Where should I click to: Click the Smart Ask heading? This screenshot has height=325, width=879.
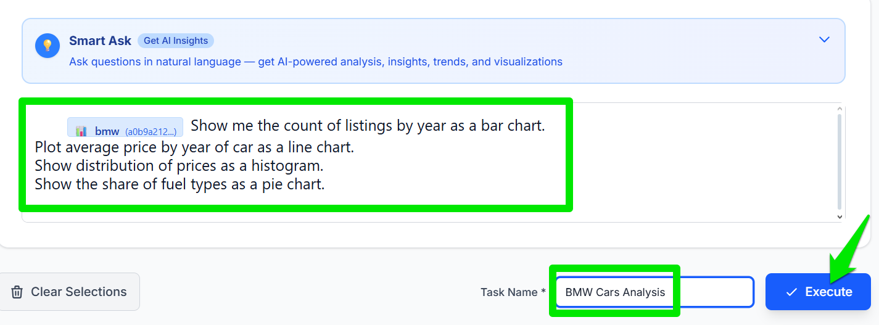(x=100, y=41)
